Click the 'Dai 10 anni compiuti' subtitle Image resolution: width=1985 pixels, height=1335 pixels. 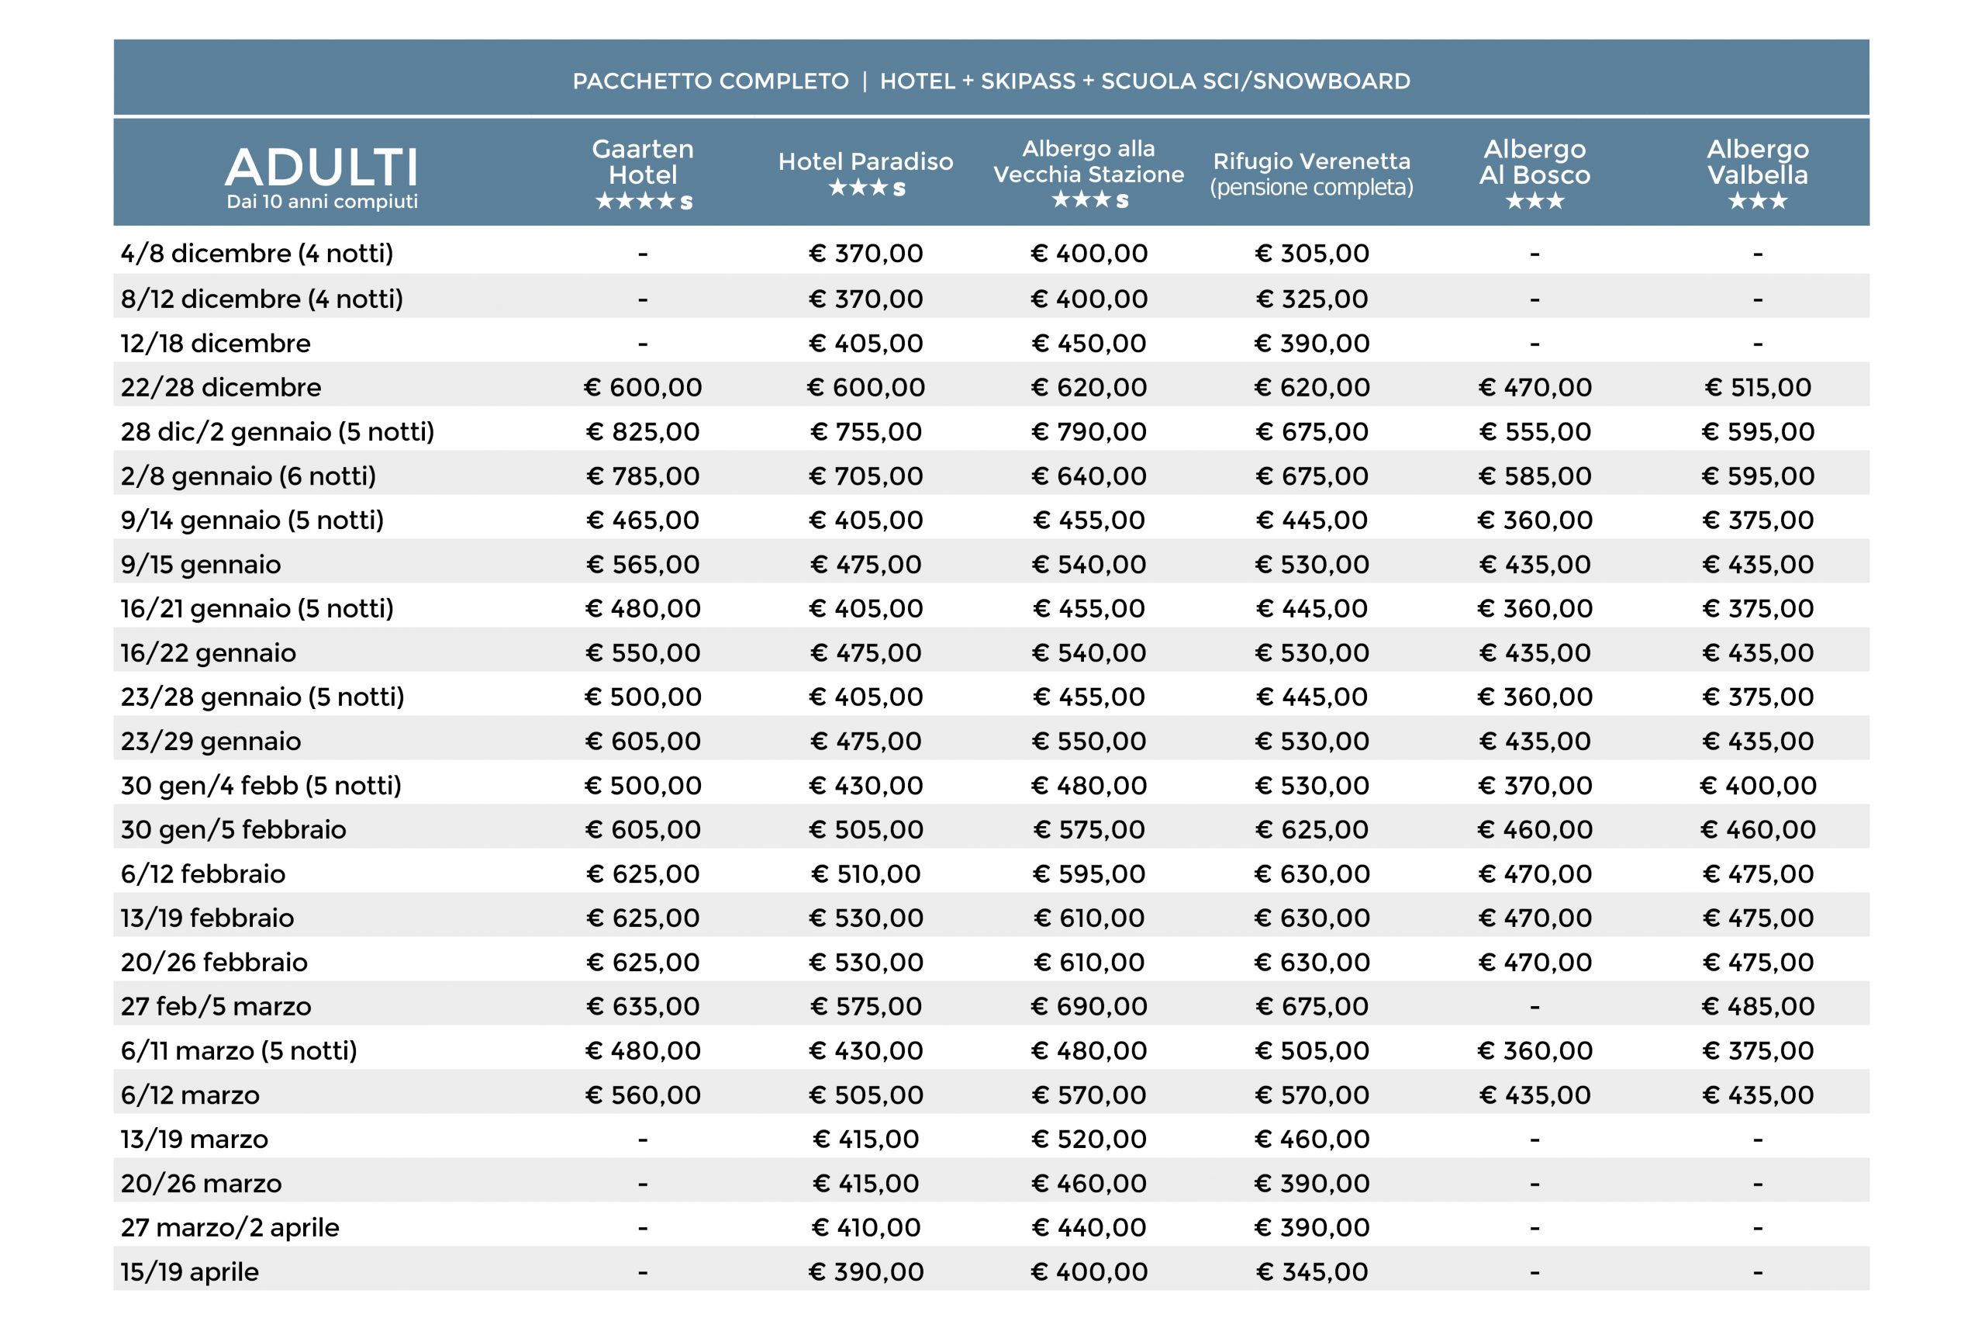[x=322, y=202]
